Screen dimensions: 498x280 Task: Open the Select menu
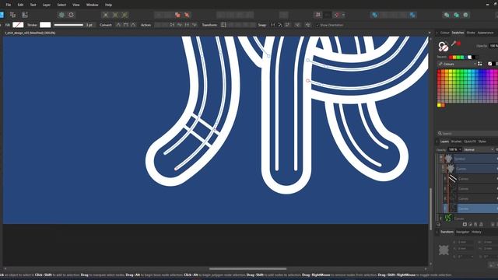point(61,5)
